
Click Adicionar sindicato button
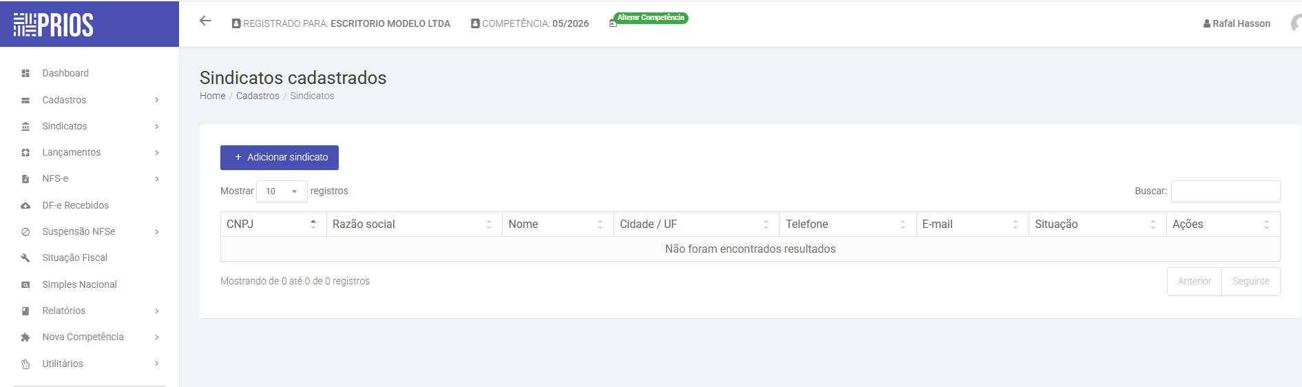pos(280,157)
